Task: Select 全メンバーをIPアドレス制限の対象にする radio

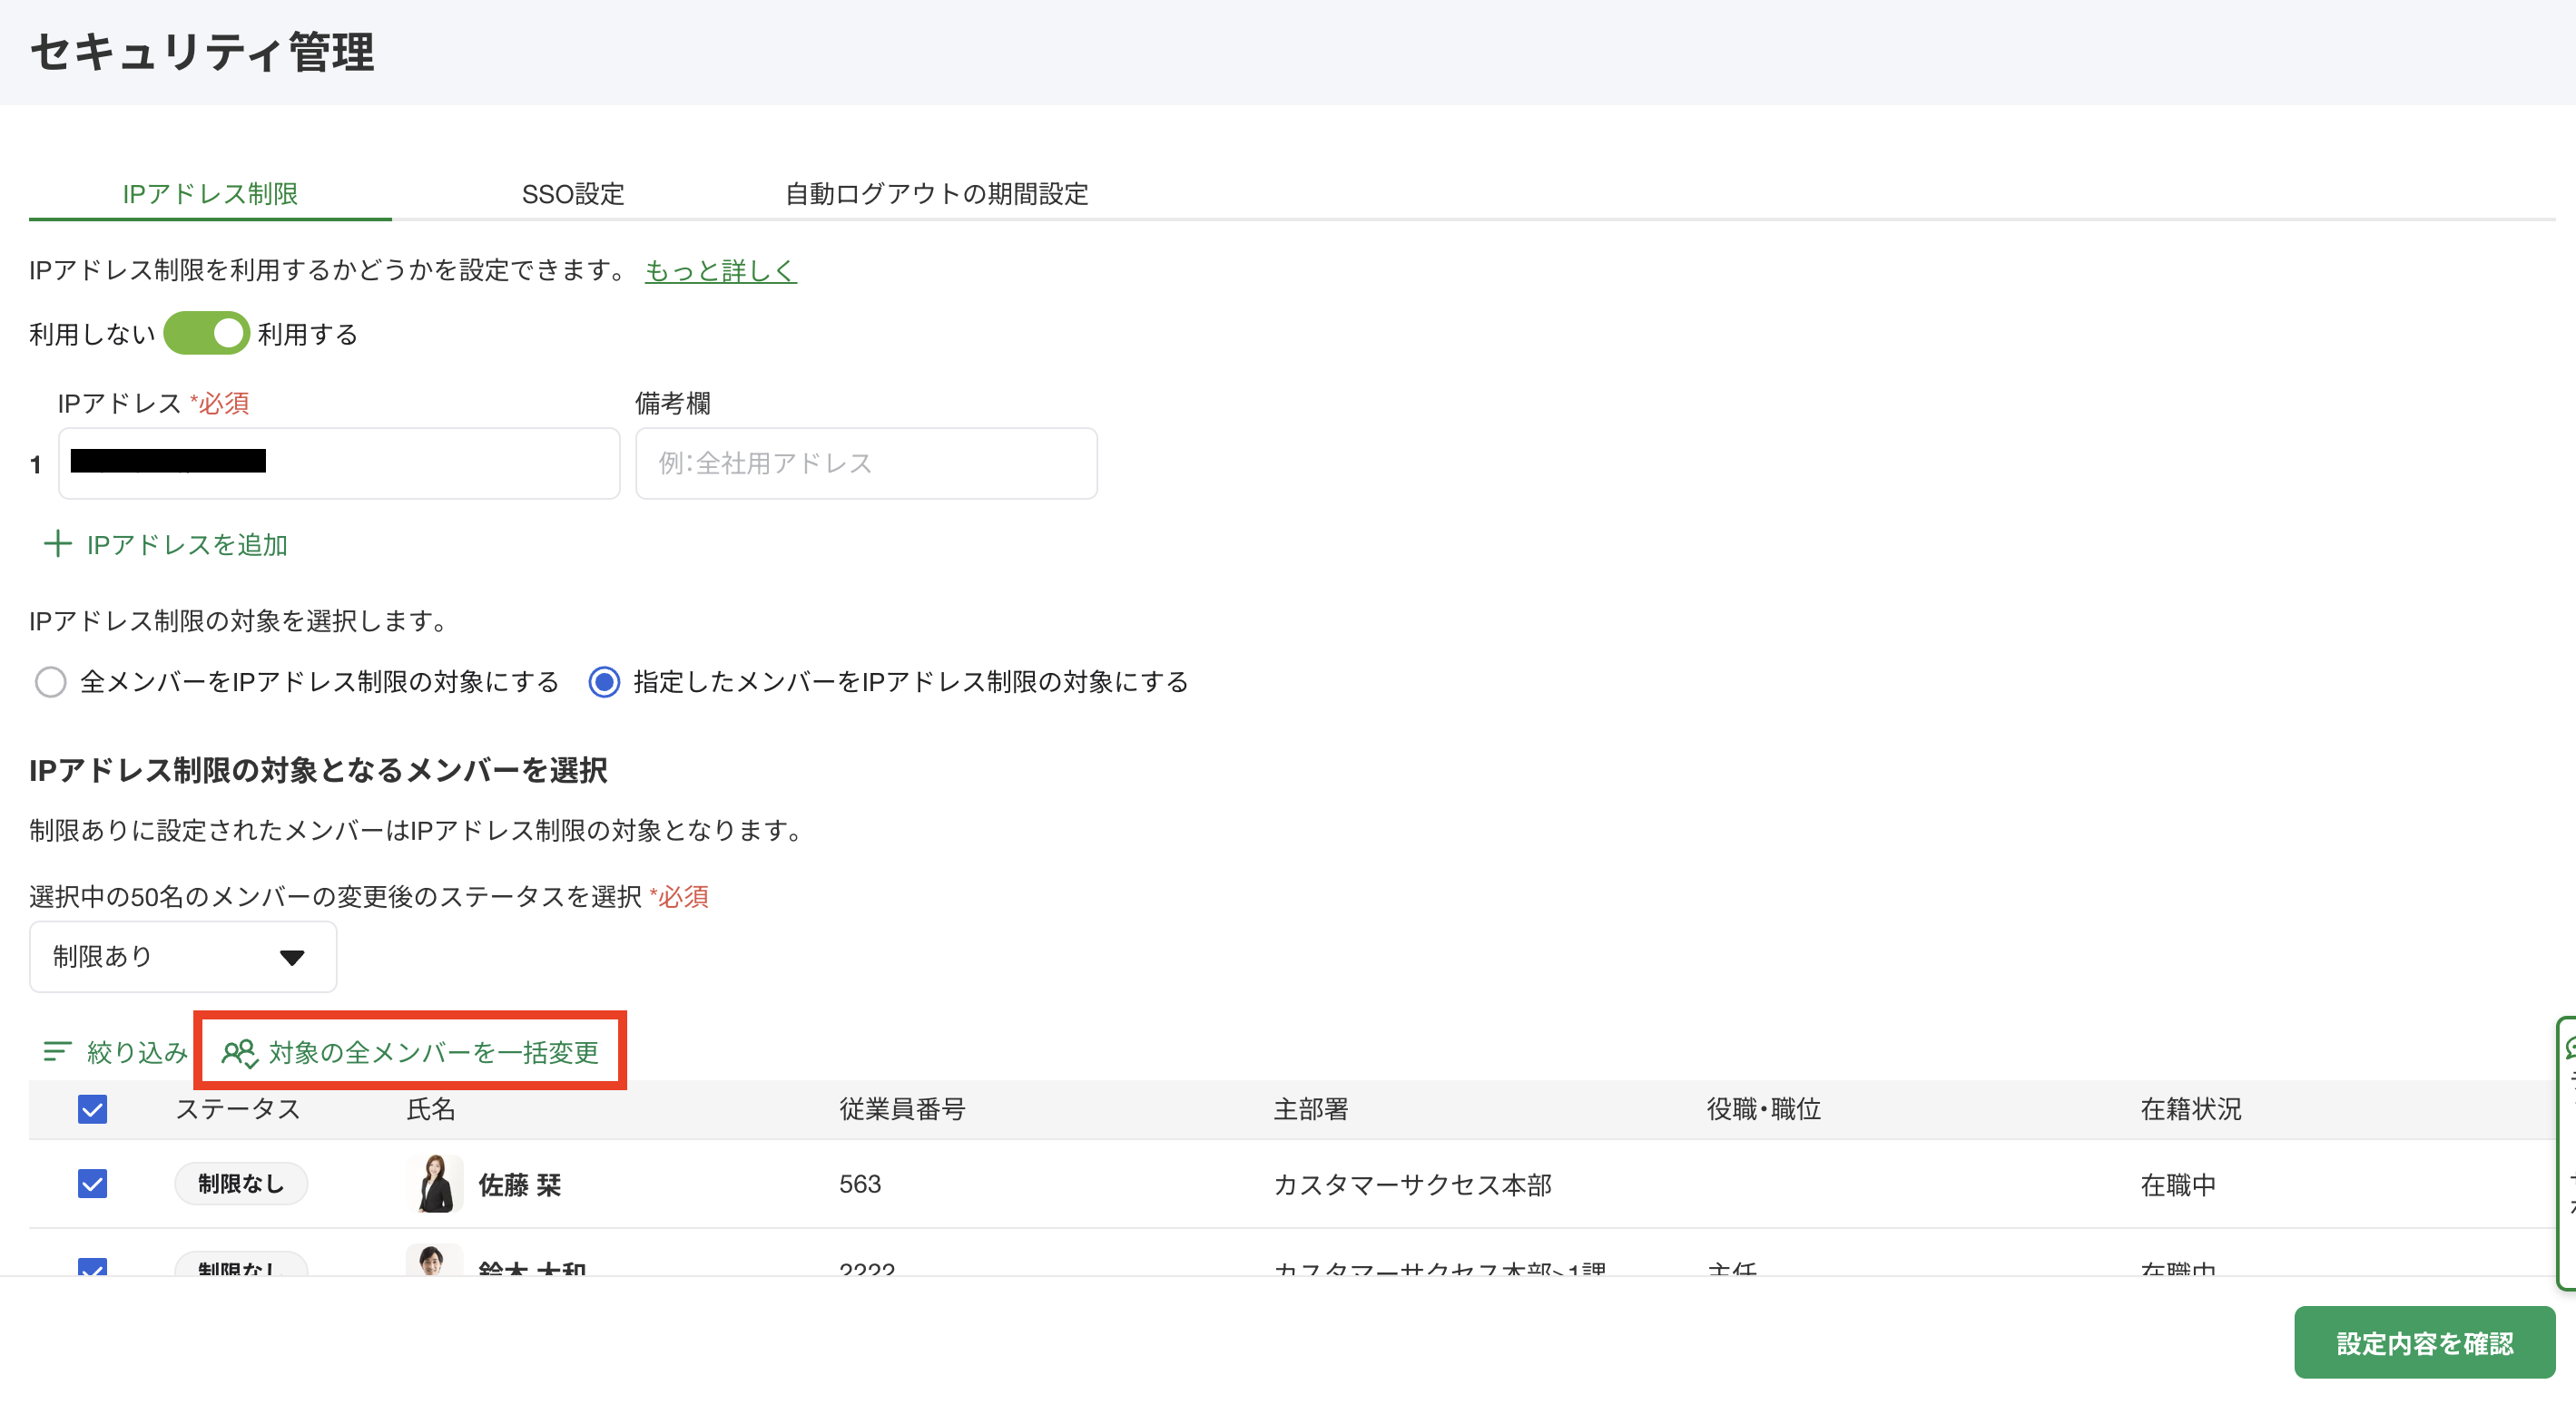Action: [50, 683]
